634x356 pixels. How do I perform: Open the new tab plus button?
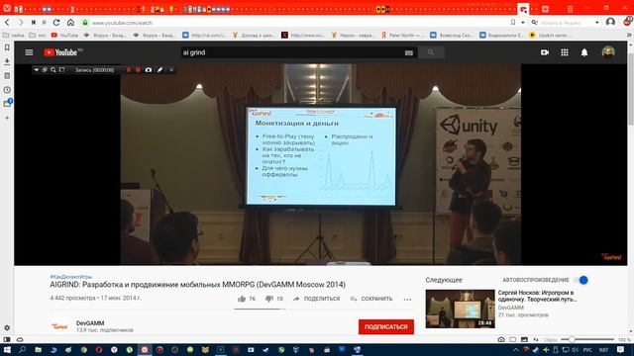[545, 8]
